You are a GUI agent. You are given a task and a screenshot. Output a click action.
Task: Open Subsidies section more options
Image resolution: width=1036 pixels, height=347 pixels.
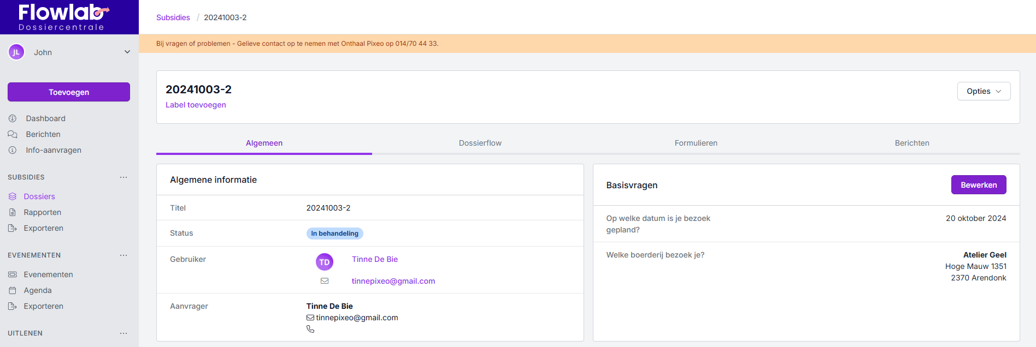coord(123,177)
